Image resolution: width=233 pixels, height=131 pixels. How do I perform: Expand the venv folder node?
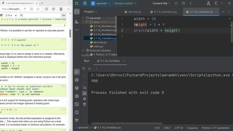pyautogui.click(x=87, y=22)
